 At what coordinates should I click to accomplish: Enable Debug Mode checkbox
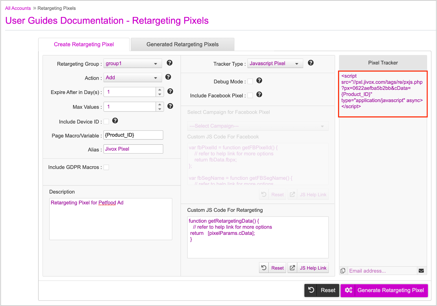point(250,81)
